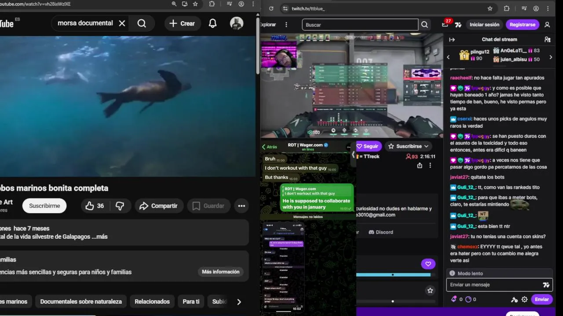Image resolution: width=563 pixels, height=316 pixels.
Task: Open YouTube notifications bell
Action: pos(212,23)
